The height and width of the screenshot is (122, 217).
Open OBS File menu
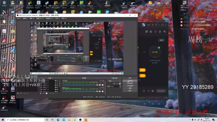click(19, 18)
